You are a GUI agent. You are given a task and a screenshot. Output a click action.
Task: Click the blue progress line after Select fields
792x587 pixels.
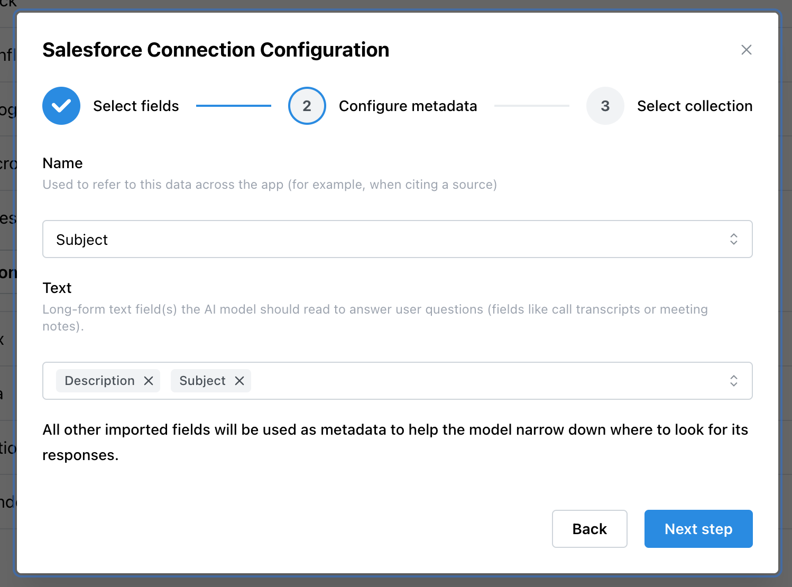pyautogui.click(x=233, y=106)
